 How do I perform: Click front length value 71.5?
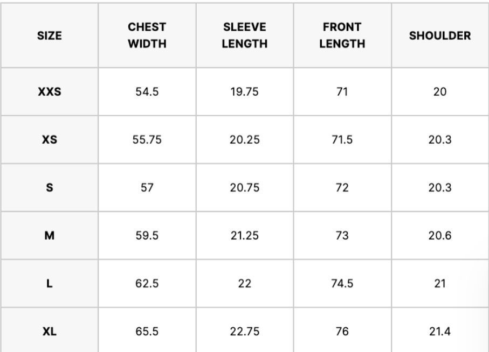[x=342, y=140]
